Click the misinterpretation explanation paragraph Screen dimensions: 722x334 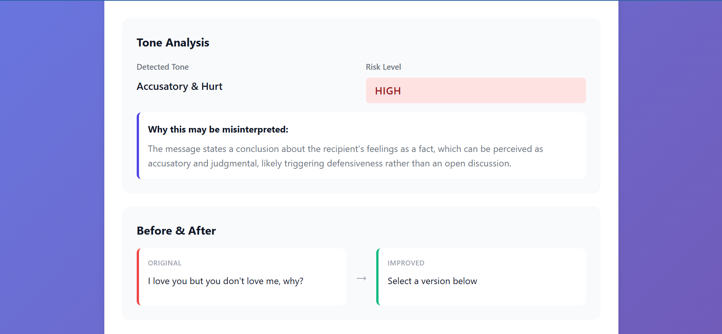[x=345, y=156]
